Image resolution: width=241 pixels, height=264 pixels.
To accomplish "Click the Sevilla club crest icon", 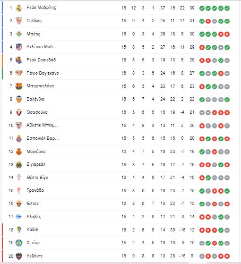I will pos(19,21).
